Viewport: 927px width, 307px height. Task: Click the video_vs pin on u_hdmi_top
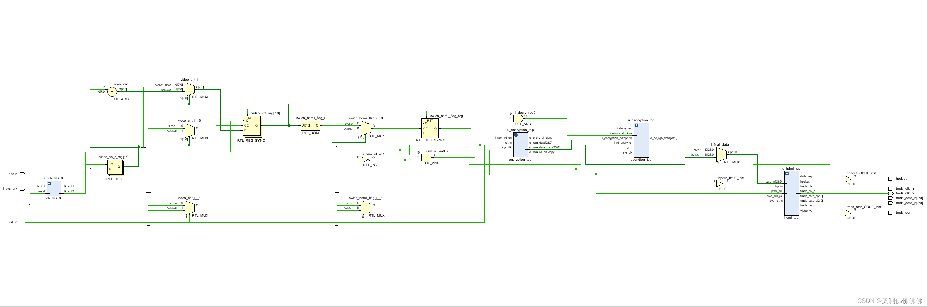806,211
